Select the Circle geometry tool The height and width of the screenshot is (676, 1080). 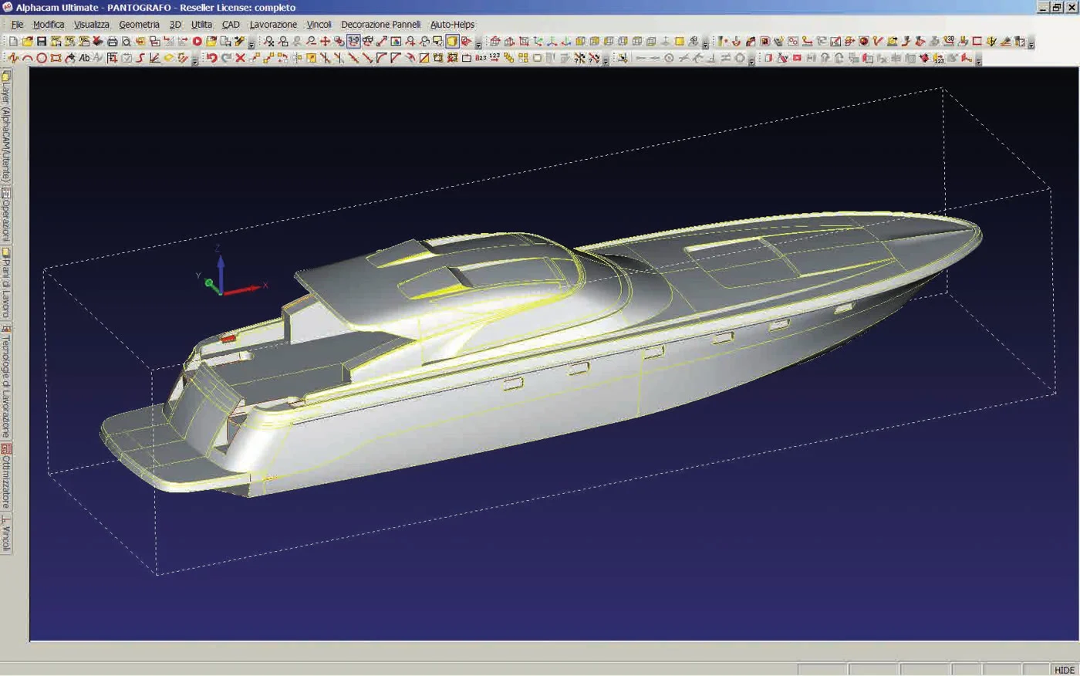42,58
